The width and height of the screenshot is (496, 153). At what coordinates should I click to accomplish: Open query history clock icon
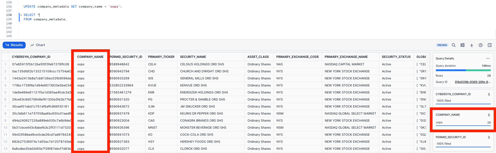click(x=481, y=45)
